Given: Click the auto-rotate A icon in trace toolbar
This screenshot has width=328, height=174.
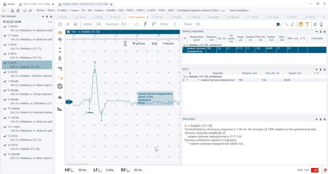Looking at the screenshot, I should point(60,86).
